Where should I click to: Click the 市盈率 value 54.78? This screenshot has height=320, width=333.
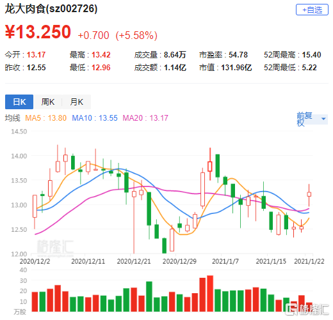(x=238, y=55)
